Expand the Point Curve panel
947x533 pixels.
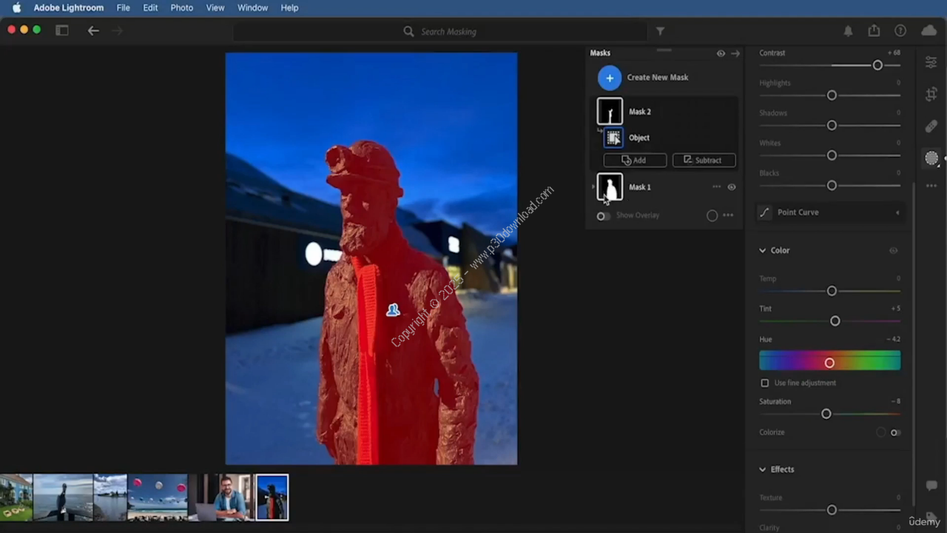[898, 212]
